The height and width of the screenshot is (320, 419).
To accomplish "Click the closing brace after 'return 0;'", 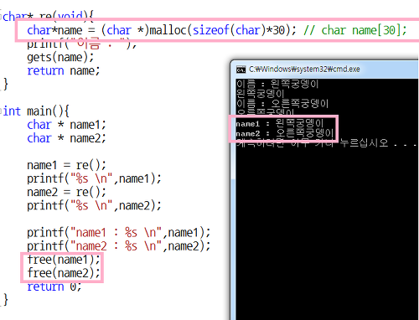I will (5, 300).
